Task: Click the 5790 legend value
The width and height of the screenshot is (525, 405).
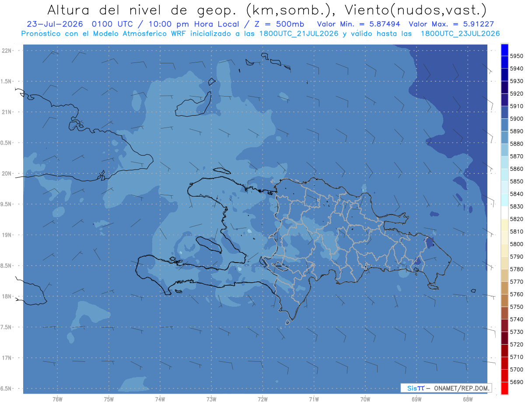Action: [x=517, y=256]
